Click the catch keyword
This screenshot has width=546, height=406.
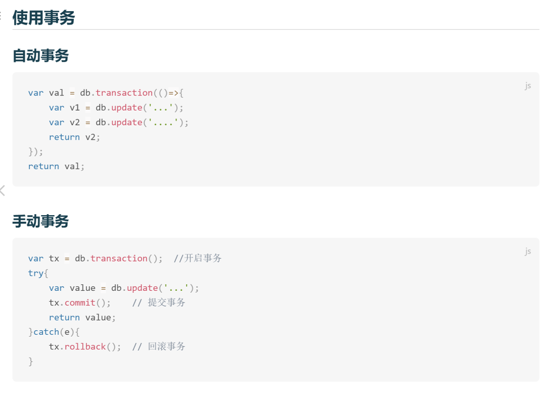[47, 332]
